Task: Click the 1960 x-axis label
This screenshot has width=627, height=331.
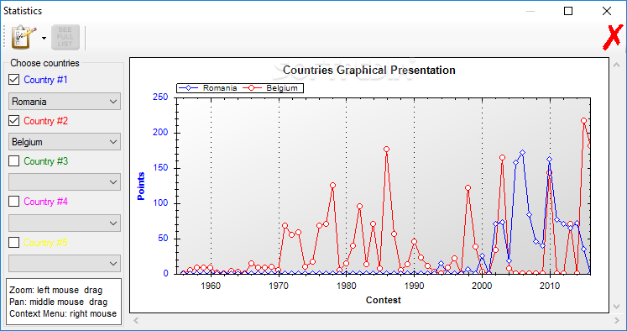Action: pyautogui.click(x=211, y=286)
